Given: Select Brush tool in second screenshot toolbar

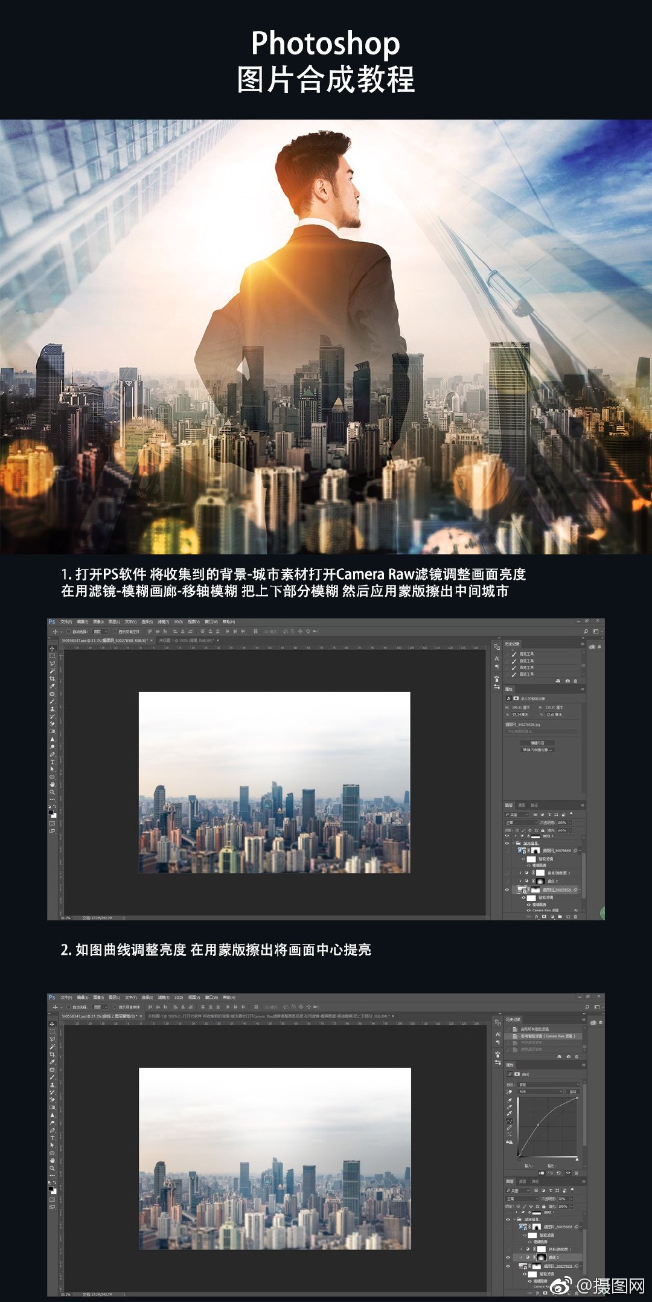Looking at the screenshot, I should (x=52, y=1077).
